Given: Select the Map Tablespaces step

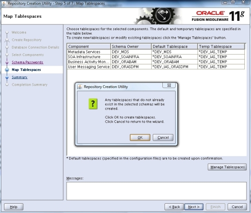Looking at the screenshot, I should [26, 70].
